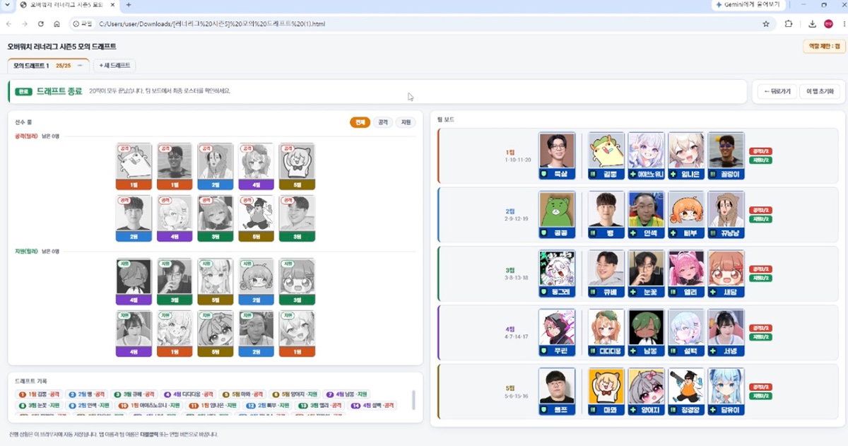Select the 서넹 player card in team 4
This screenshot has width=848, height=446.
(725, 333)
